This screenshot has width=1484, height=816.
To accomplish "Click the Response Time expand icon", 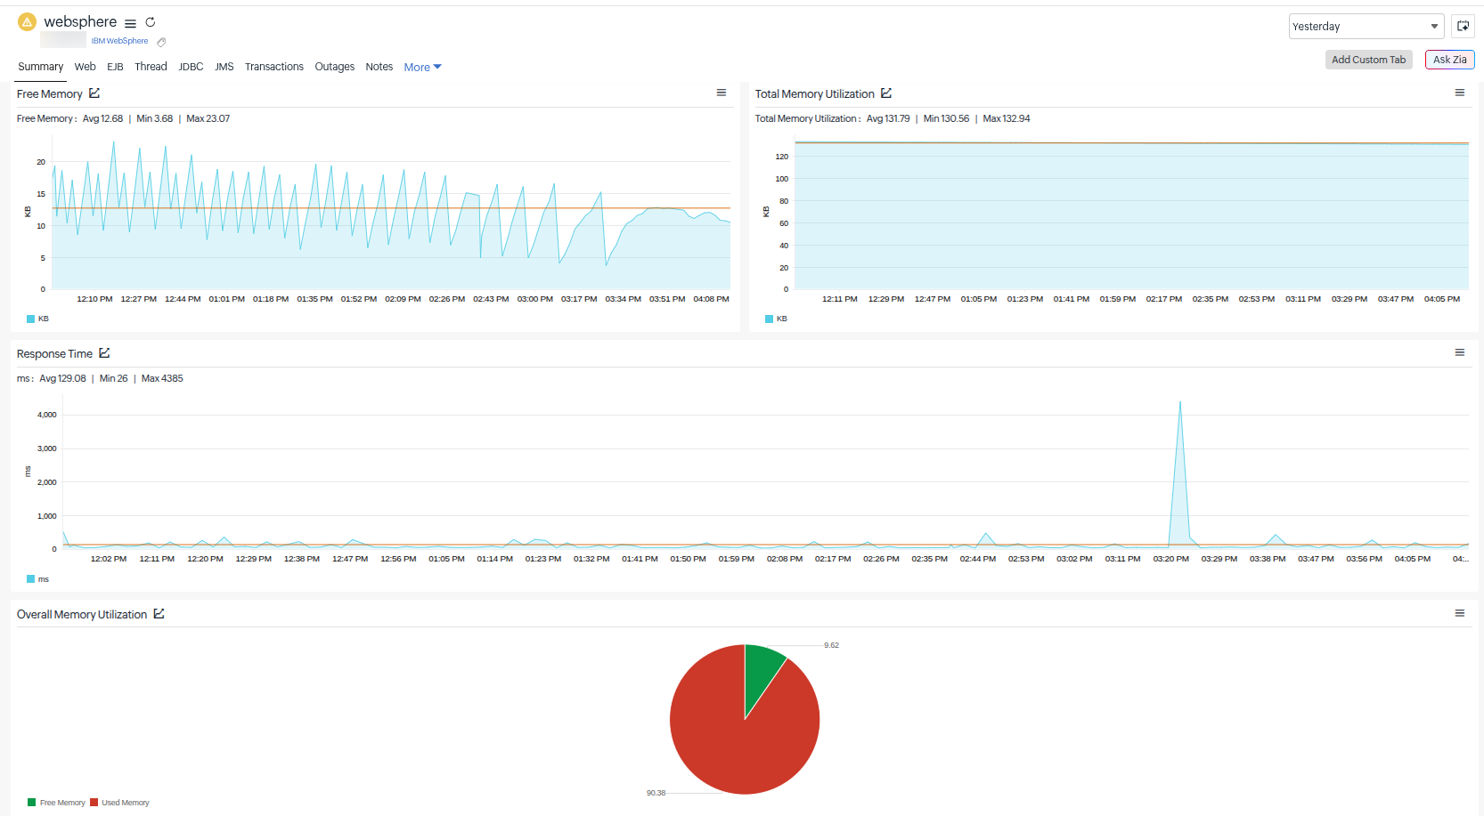I will (104, 353).
